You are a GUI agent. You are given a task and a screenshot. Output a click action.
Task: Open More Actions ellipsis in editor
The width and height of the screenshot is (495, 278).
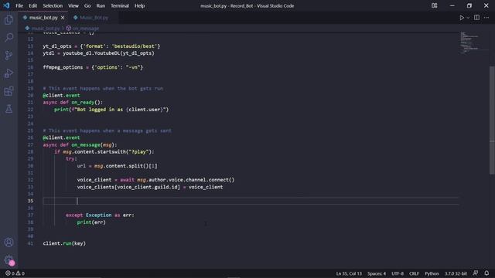[486, 18]
